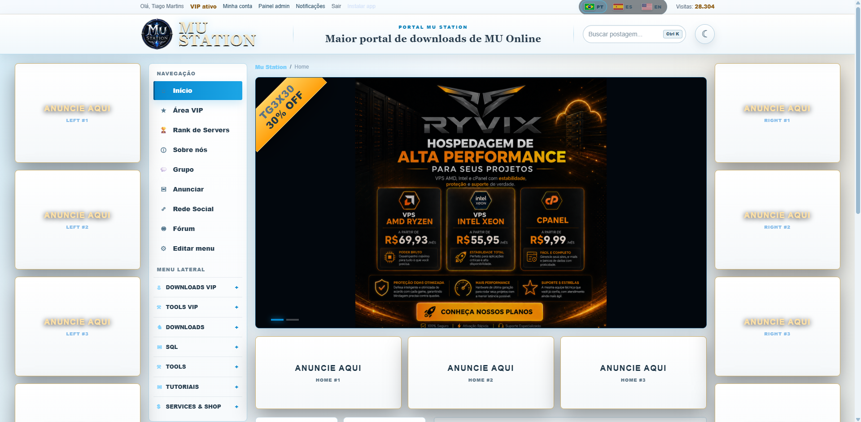Click the trophy icon beside Rank de Servers
861x422 pixels.
click(164, 130)
